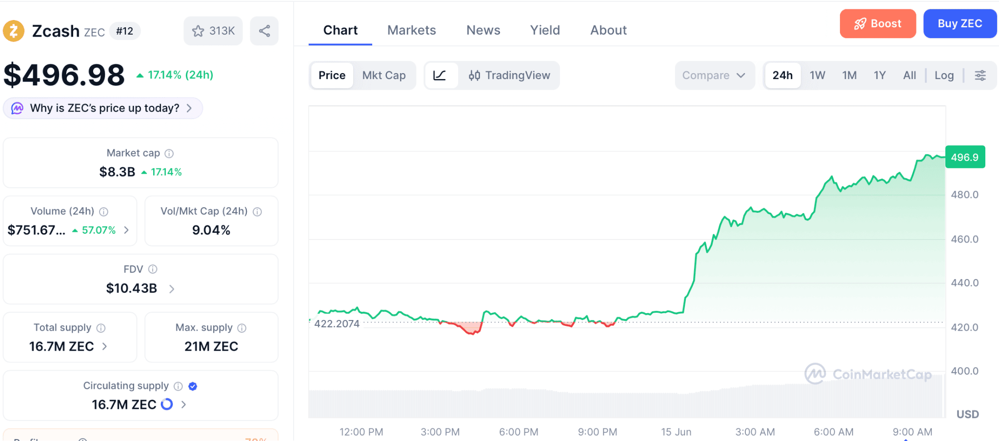The width and height of the screenshot is (999, 441).
Task: Open chart settings sliders icon
Action: (x=980, y=76)
